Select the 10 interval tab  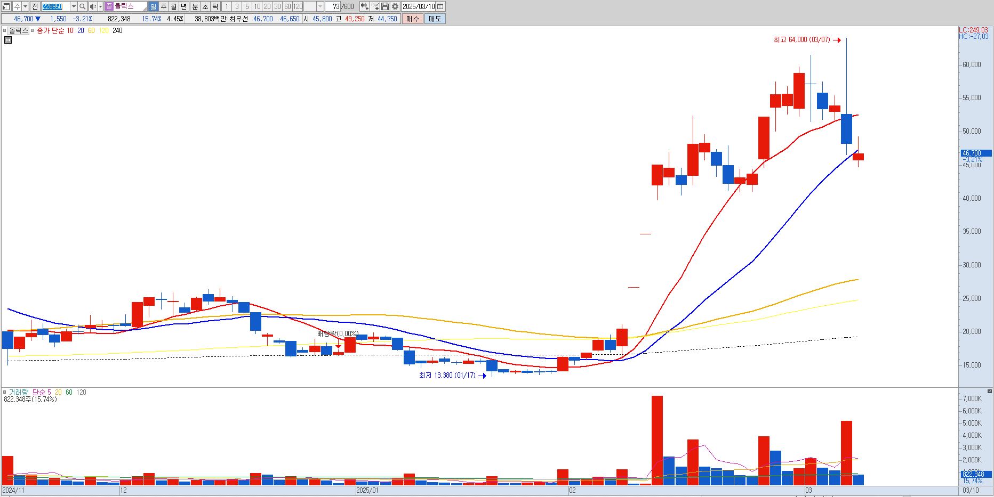(x=257, y=6)
